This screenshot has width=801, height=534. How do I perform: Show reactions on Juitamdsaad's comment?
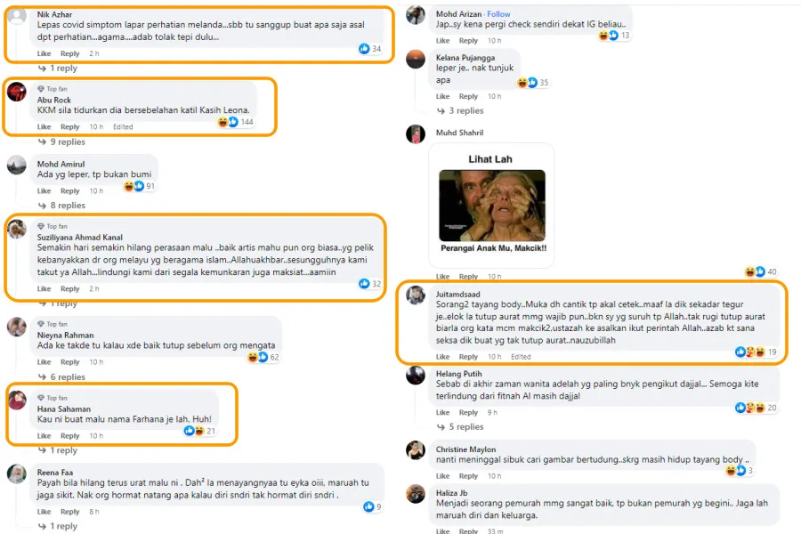pos(752,352)
